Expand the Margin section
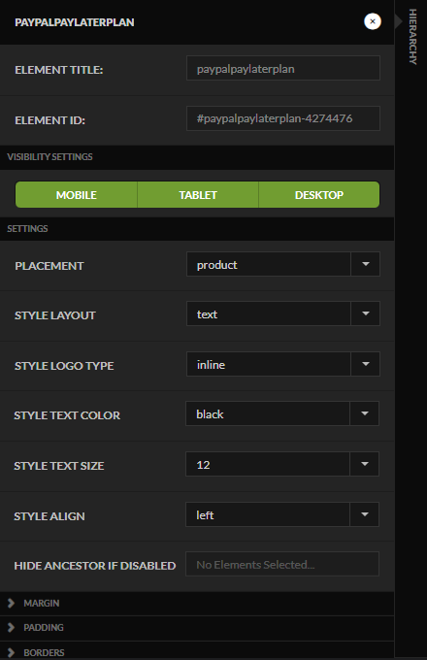 (x=197, y=603)
